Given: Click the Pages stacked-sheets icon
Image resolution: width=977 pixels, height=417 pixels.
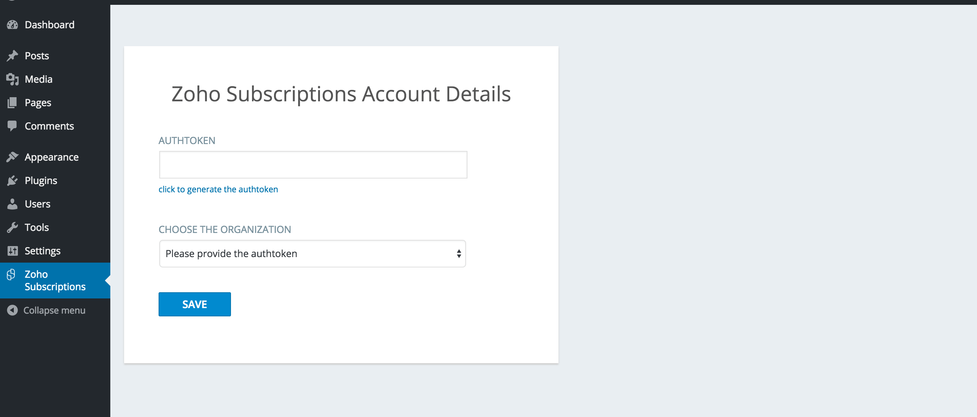Looking at the screenshot, I should tap(12, 103).
